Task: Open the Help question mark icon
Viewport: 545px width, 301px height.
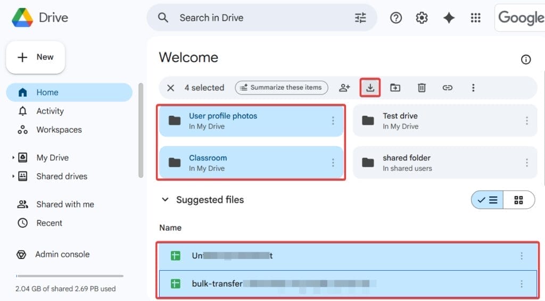Action: tap(395, 18)
